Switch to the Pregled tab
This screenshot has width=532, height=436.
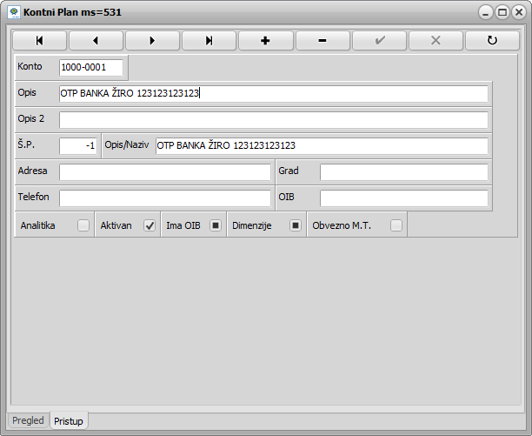pyautogui.click(x=29, y=420)
